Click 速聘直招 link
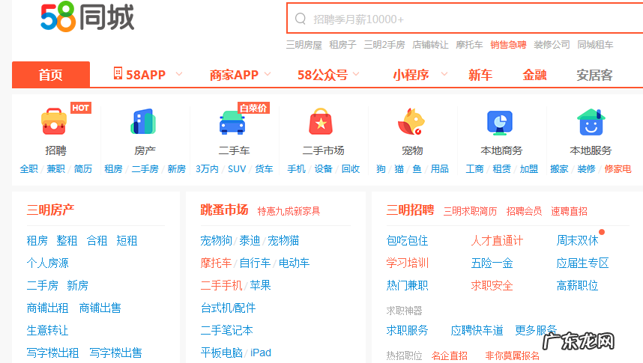Screen dimensions: 643x363 click(x=570, y=211)
